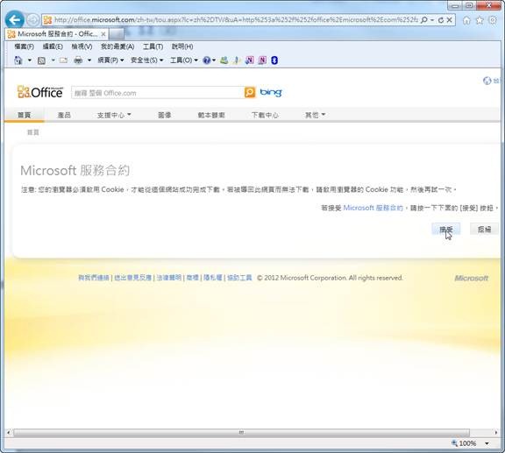
Task: Open the 說明(H) menu
Action: point(182,46)
